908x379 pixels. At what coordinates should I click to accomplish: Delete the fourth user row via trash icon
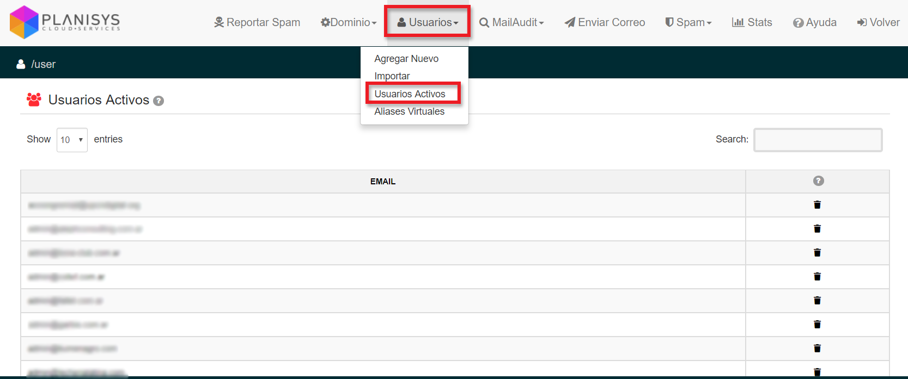click(817, 277)
